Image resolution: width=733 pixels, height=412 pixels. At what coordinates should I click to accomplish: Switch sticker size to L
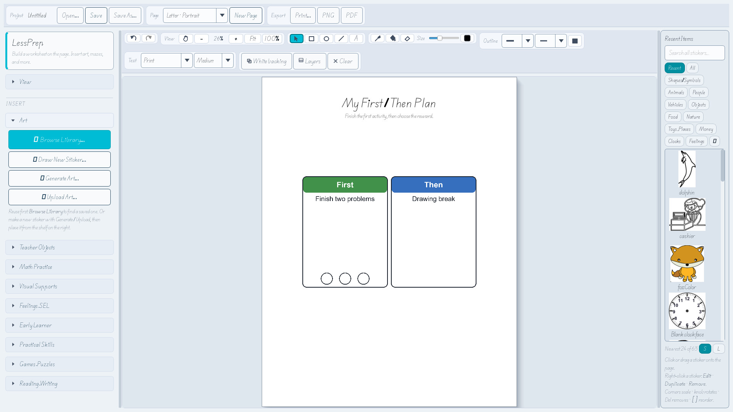pos(718,349)
